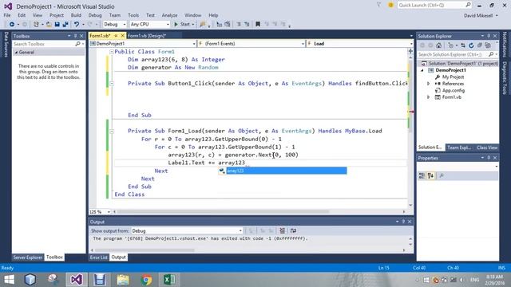Toggle auto hide pin on Output panel

point(403,222)
